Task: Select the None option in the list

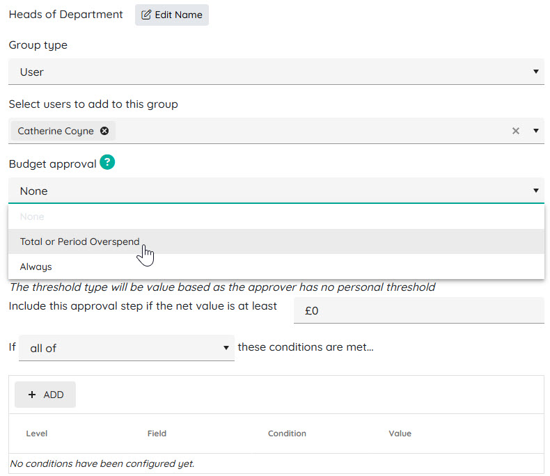Action: [x=276, y=216]
